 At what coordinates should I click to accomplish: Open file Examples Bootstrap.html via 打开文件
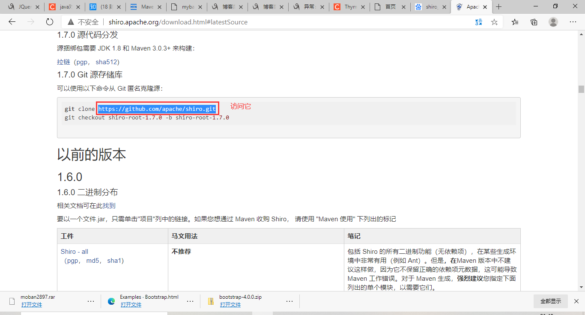point(131,305)
